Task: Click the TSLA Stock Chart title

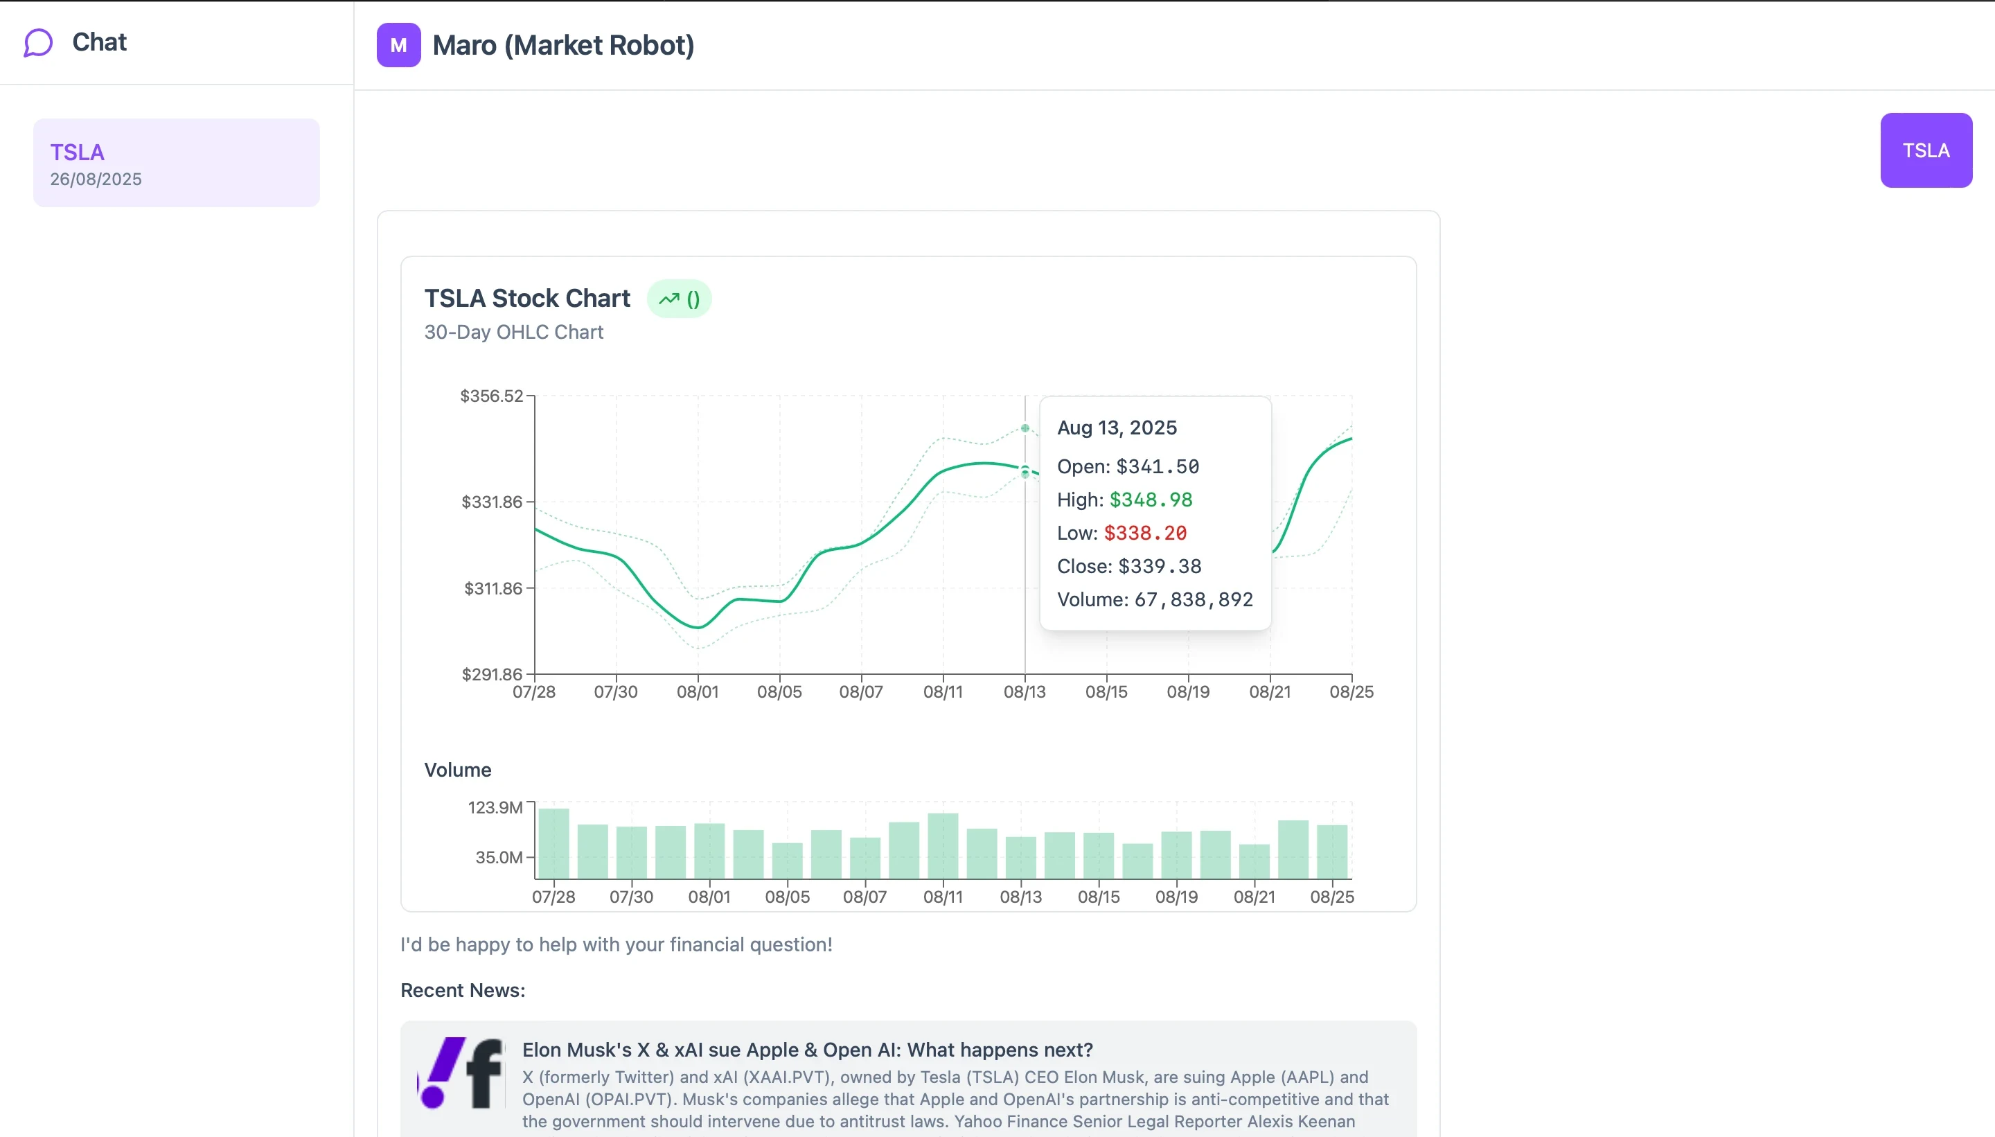Action: tap(527, 299)
